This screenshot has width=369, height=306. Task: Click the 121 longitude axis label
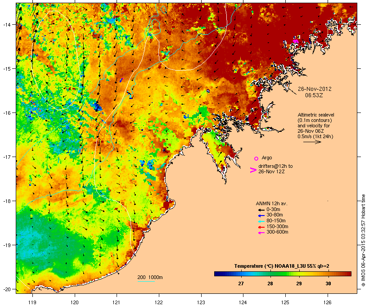coord(117,302)
